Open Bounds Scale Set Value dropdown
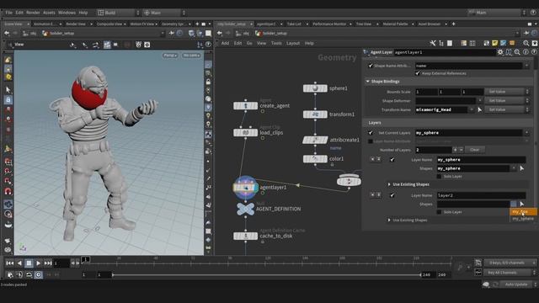The height and width of the screenshot is (303, 539). tap(507, 92)
